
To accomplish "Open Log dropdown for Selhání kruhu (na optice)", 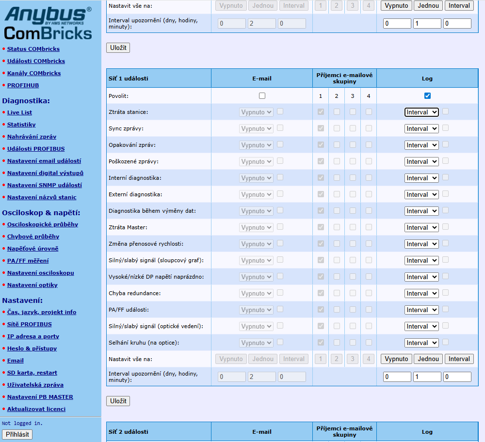I will (421, 343).
